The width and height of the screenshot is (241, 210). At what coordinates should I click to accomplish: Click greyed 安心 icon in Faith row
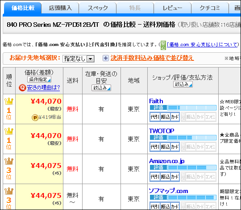click(x=183, y=117)
